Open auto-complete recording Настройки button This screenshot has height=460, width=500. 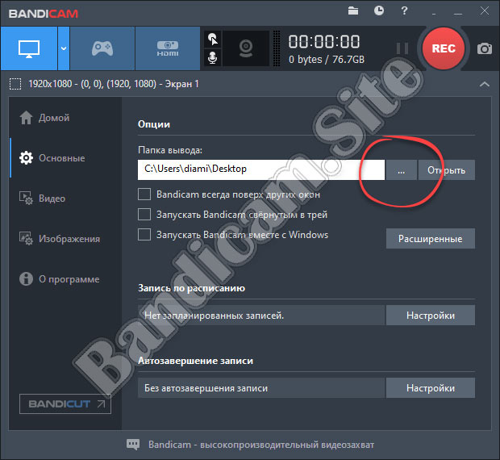point(431,388)
